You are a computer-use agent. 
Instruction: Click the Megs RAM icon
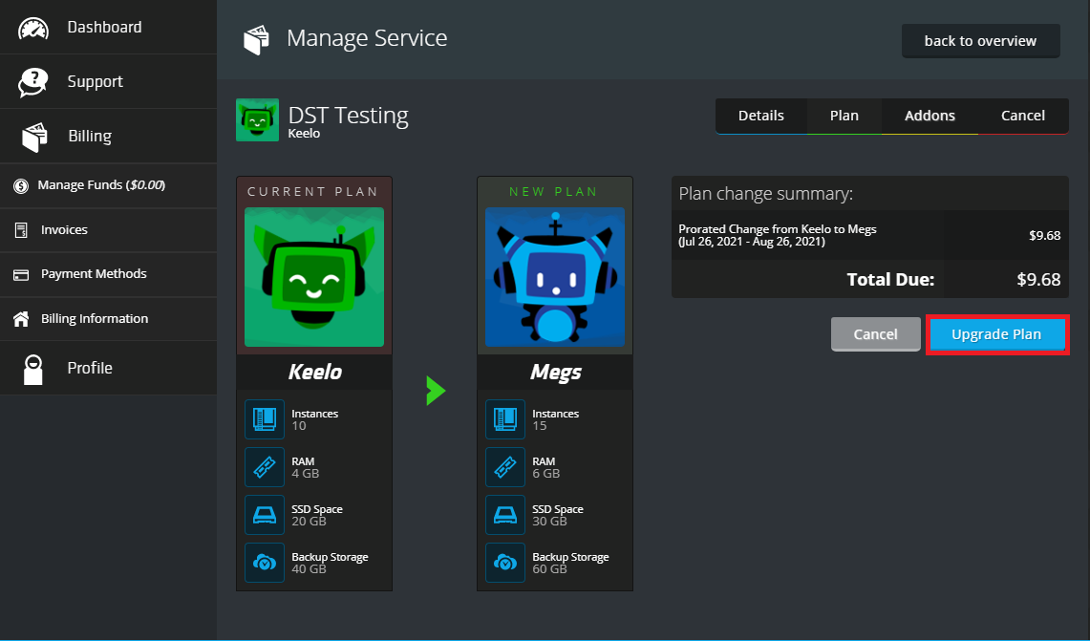(504, 467)
